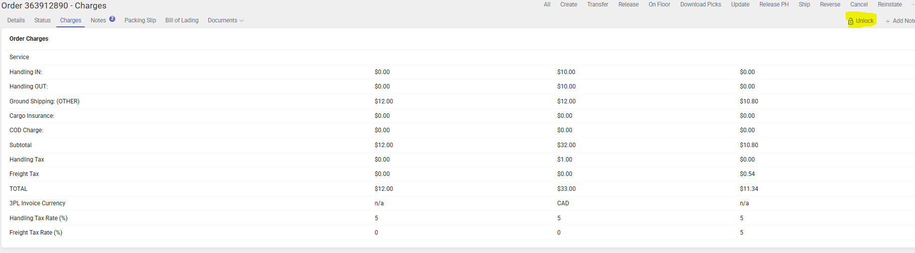The width and height of the screenshot is (915, 253).
Task: Click the Transfer action
Action: click(x=597, y=4)
